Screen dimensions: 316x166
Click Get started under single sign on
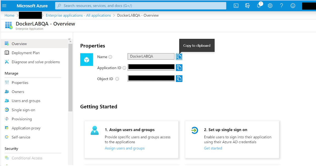click(x=213, y=148)
